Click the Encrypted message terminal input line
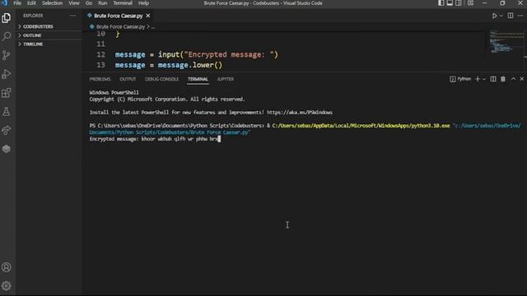The height and width of the screenshot is (296, 527). [x=155, y=139]
